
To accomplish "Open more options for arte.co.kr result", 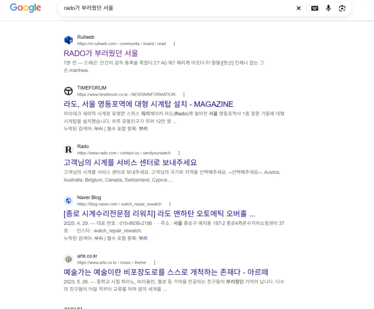I will 155,263.
